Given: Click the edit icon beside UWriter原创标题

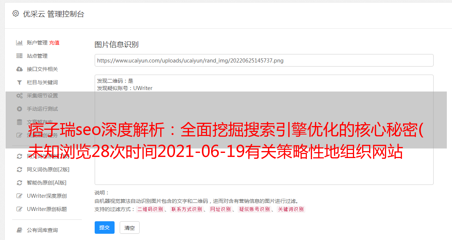Looking at the screenshot, I should click(20, 209).
